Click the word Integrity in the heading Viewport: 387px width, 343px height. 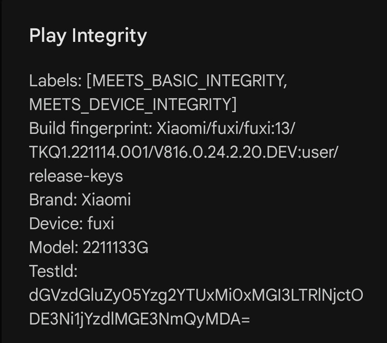(x=109, y=36)
